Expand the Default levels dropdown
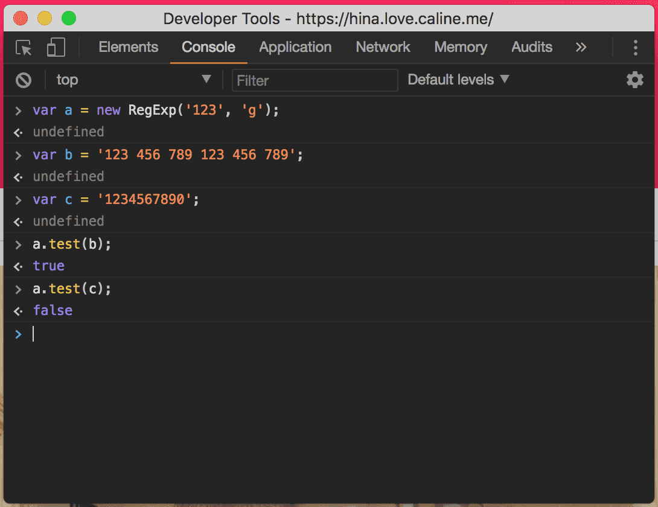Image resolution: width=658 pixels, height=507 pixels. (459, 80)
